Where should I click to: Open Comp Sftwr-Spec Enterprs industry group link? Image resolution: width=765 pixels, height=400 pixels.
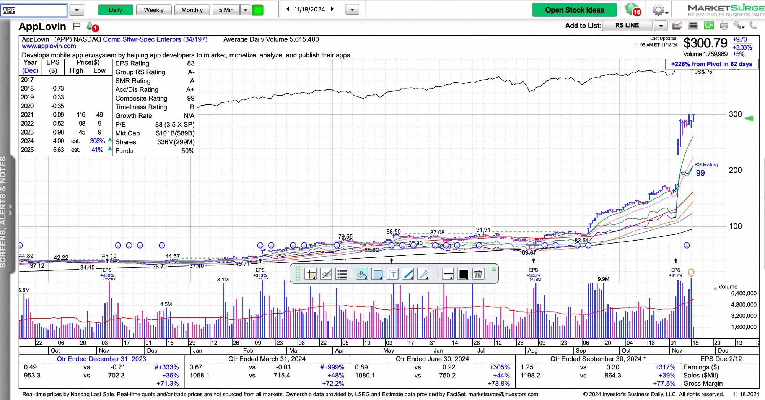(155, 39)
